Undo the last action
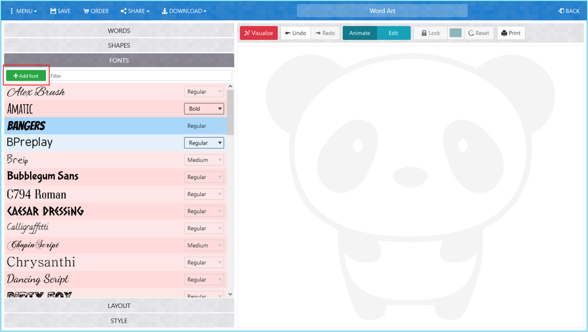588x332 pixels. 295,33
